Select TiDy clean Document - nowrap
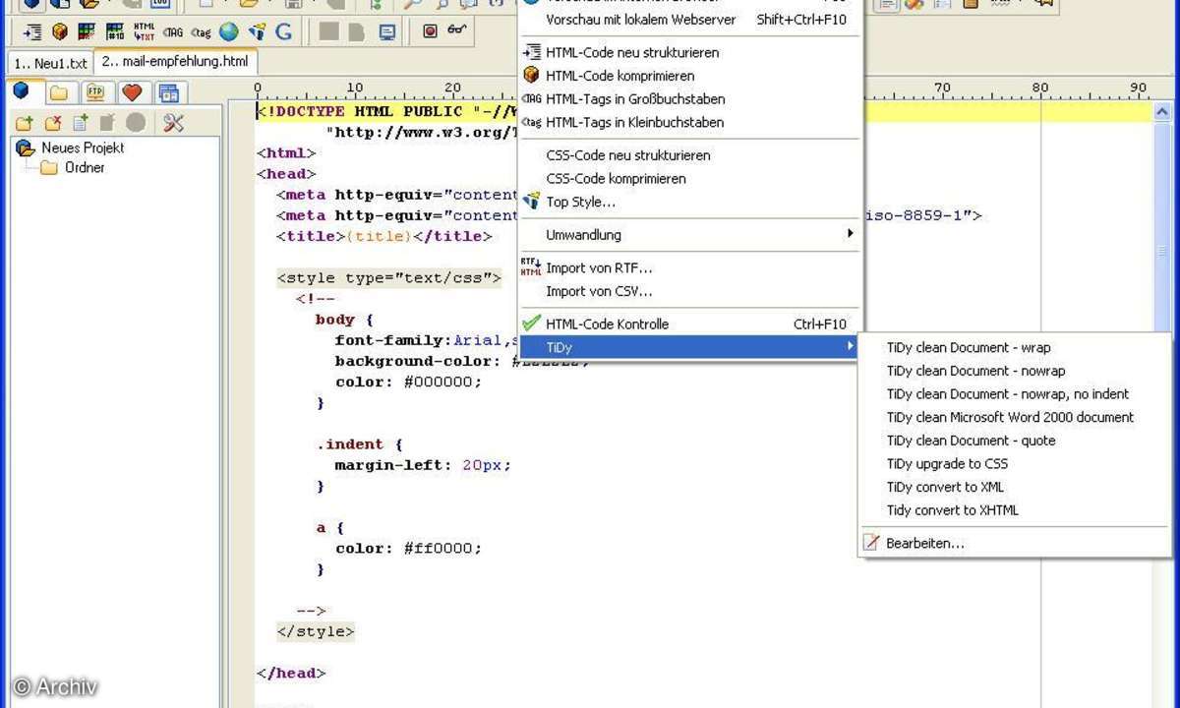This screenshot has width=1180, height=708. click(1014, 371)
